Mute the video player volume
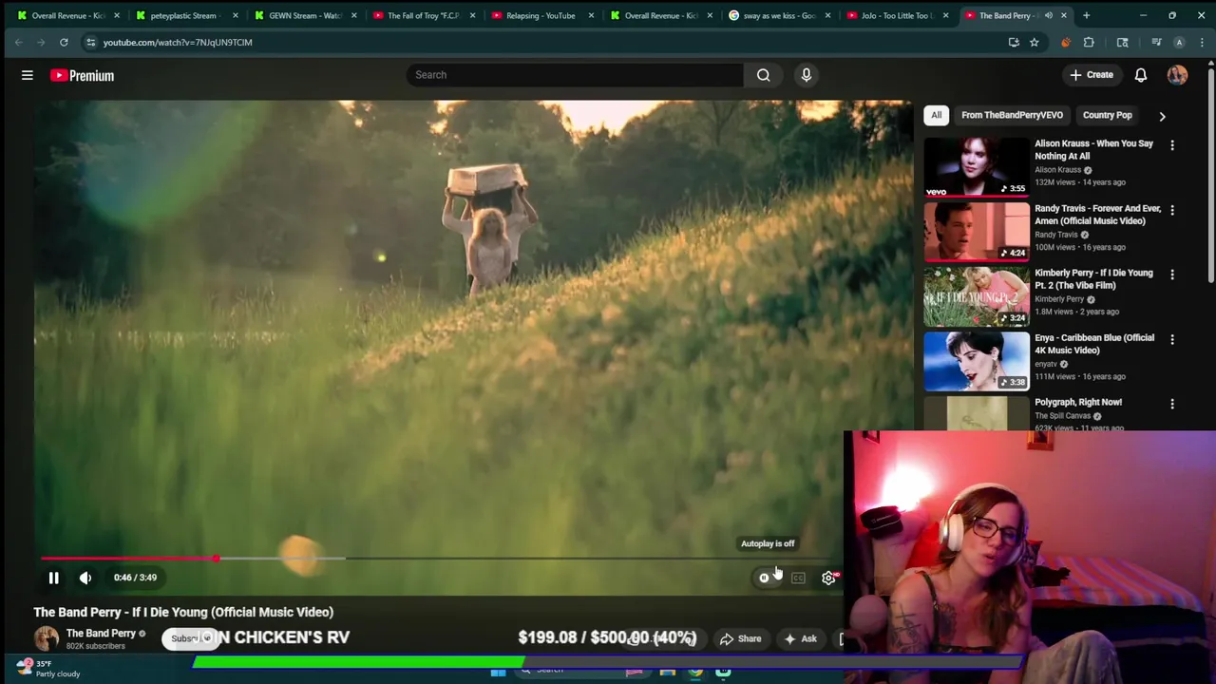 [85, 578]
